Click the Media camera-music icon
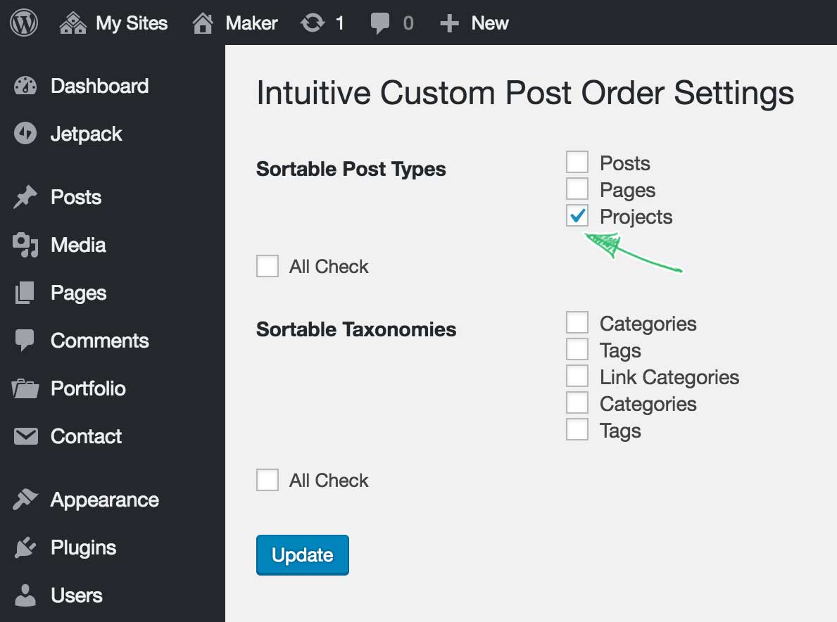Image resolution: width=837 pixels, height=622 pixels. click(25, 245)
